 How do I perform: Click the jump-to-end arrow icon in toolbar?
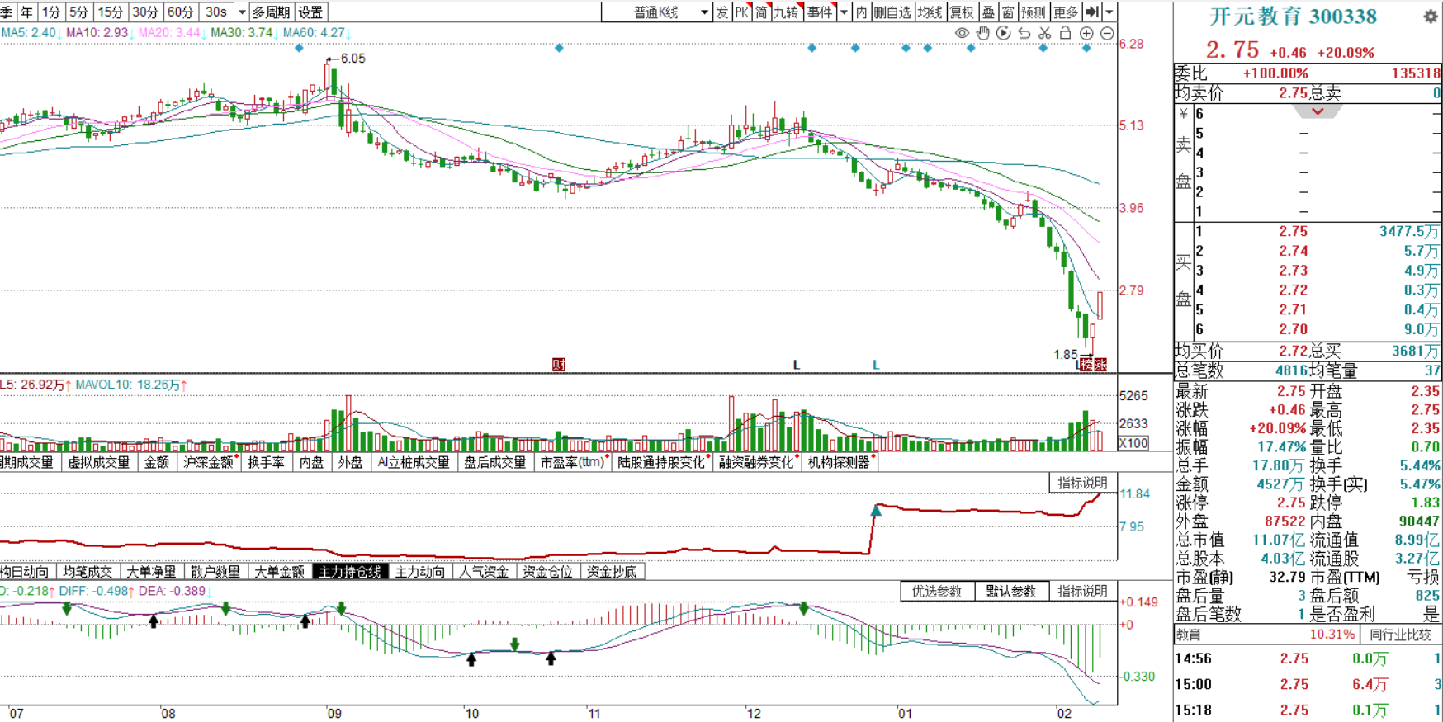pyautogui.click(x=1092, y=12)
